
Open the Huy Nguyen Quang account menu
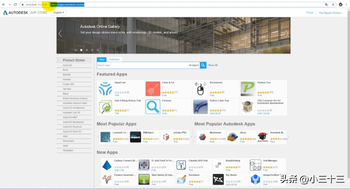point(331,13)
